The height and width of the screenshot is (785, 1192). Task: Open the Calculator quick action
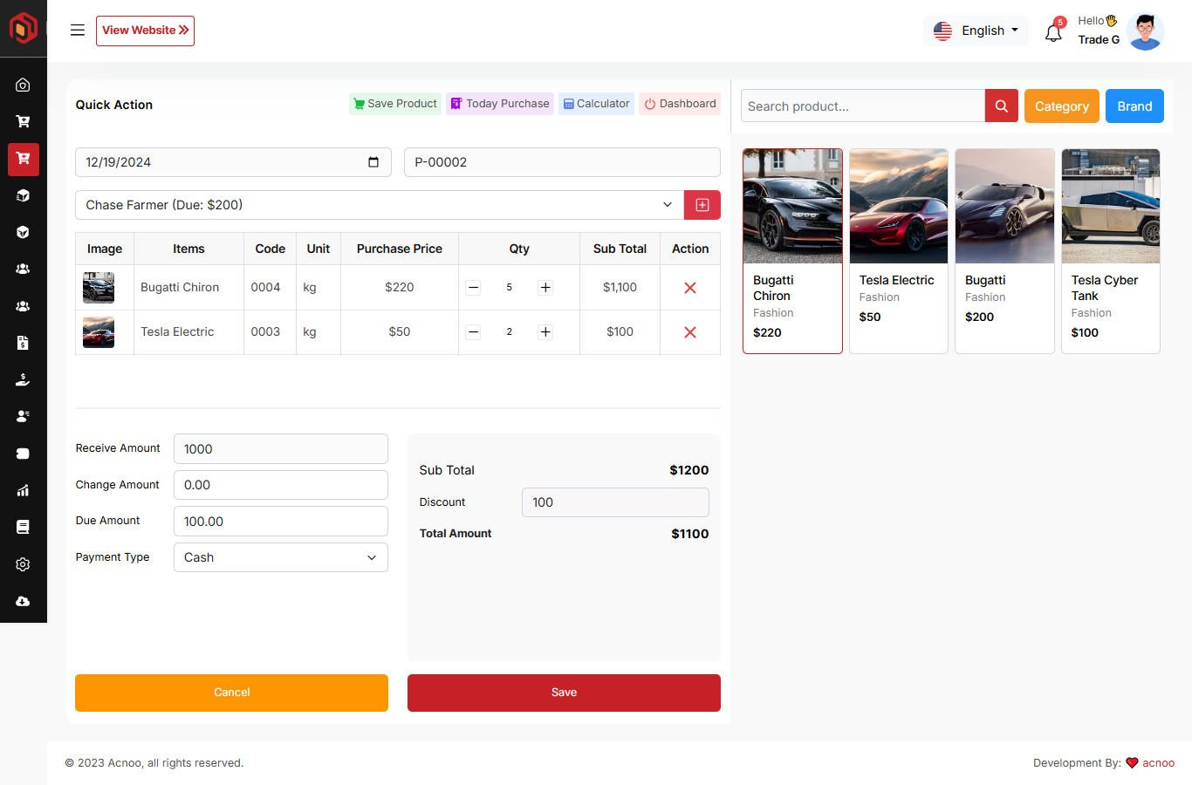coord(596,104)
